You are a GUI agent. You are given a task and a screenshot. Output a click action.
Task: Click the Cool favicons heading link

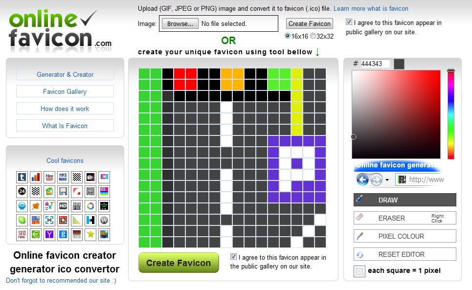point(65,160)
